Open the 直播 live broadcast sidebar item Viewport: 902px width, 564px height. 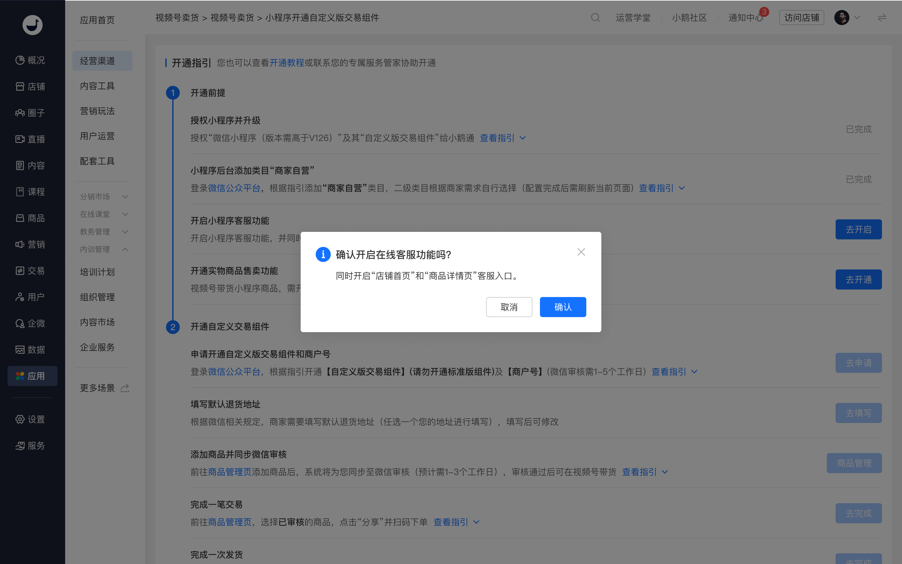point(31,139)
